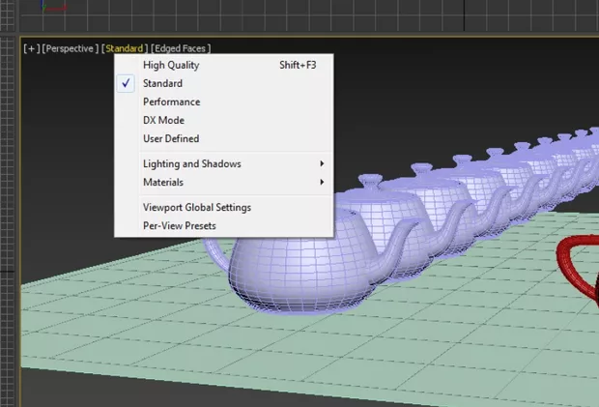Click the blue checkmark next to Standard
This screenshot has width=599, height=407.
coord(127,84)
